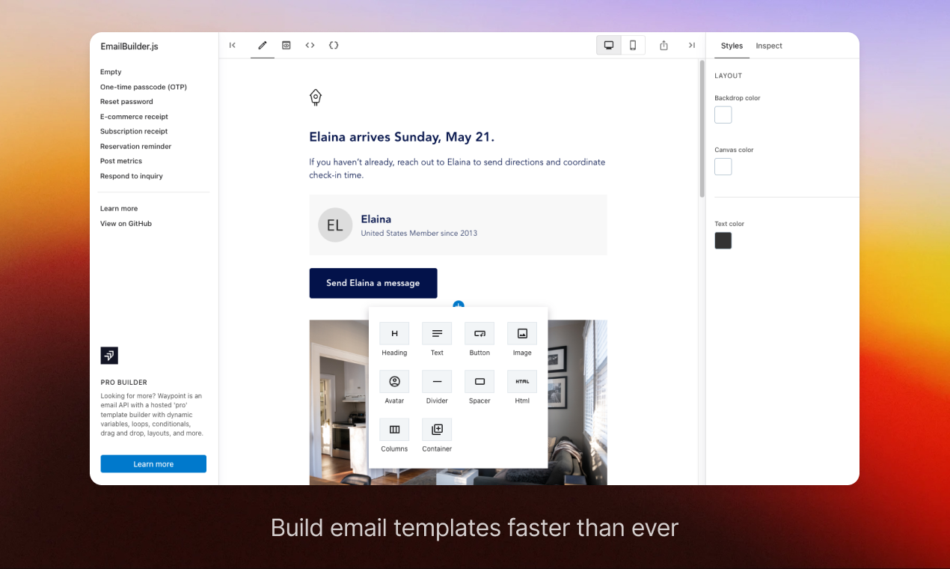Select the Styles tab
The image size is (950, 569).
point(732,46)
